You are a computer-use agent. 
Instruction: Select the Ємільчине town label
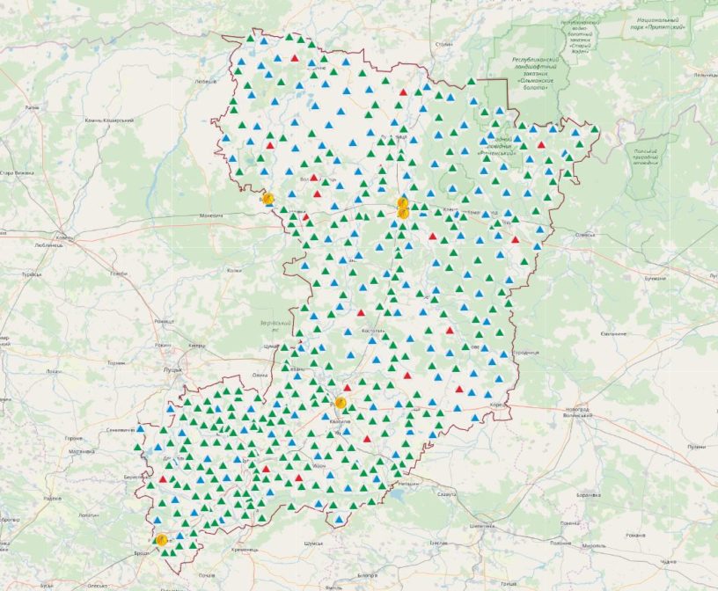click(x=612, y=334)
